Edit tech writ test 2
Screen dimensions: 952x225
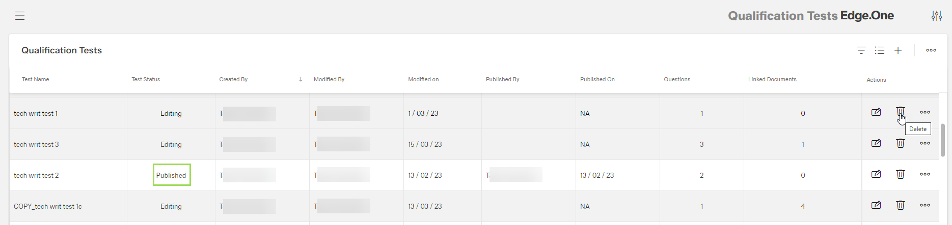[876, 174]
